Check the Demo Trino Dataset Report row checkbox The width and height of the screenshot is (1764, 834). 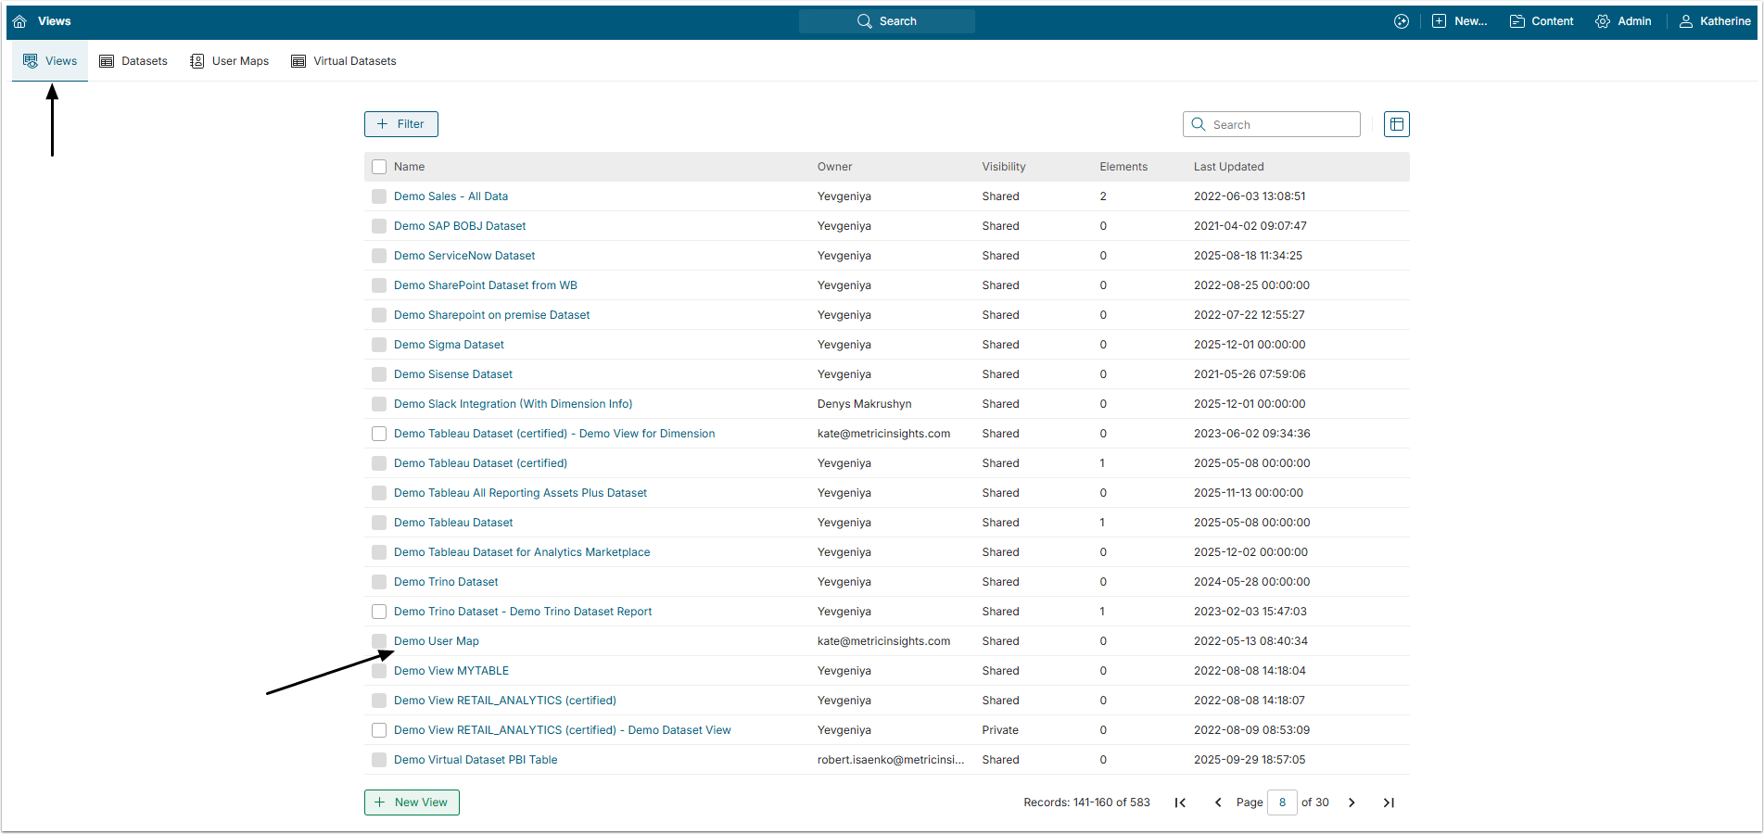(x=379, y=612)
